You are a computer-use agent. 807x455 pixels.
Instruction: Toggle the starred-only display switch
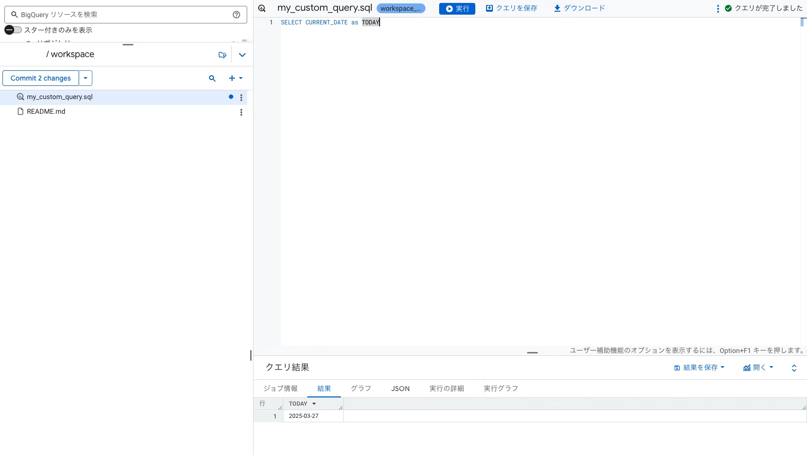click(13, 30)
